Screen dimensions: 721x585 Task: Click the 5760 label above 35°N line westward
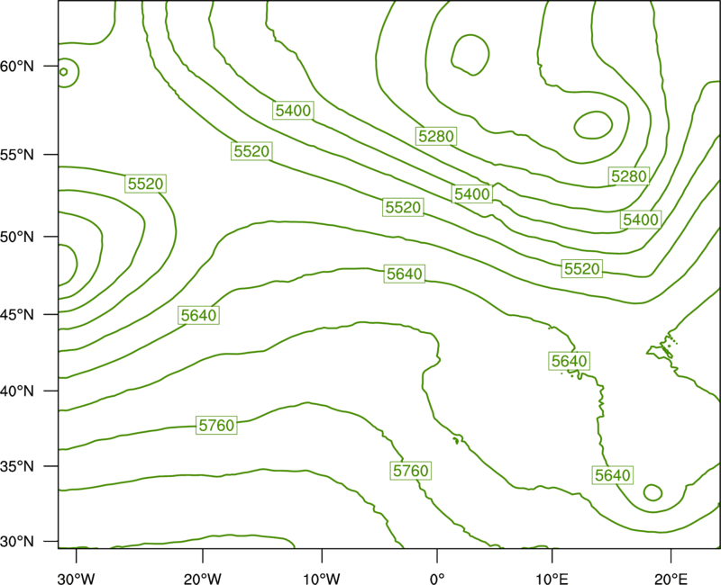pos(216,425)
